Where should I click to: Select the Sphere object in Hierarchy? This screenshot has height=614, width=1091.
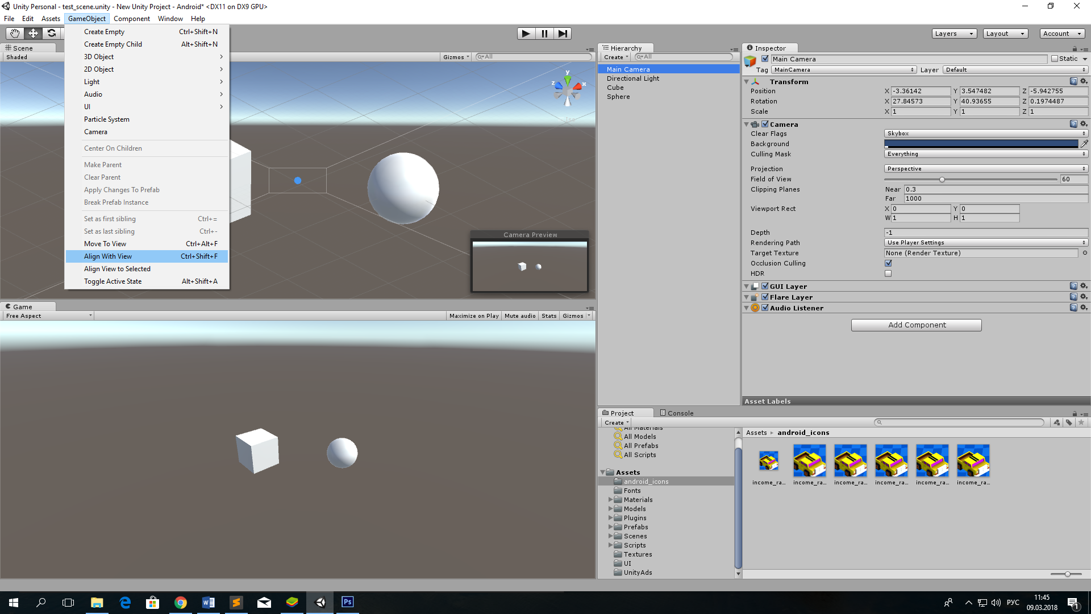pyautogui.click(x=618, y=96)
